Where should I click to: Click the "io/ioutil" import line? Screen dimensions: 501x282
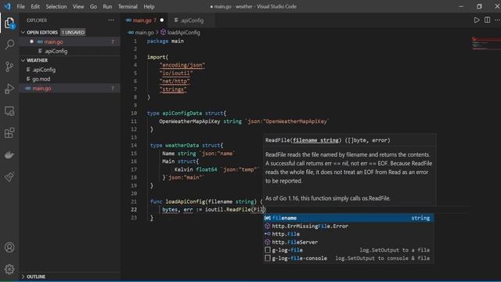pyautogui.click(x=176, y=73)
